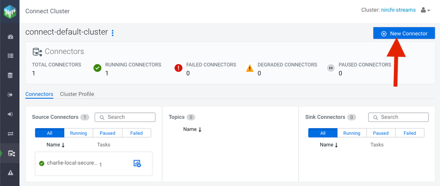Select Running filter for Sink Connectors
Screen dimensions: 440x186
(x=352, y=133)
